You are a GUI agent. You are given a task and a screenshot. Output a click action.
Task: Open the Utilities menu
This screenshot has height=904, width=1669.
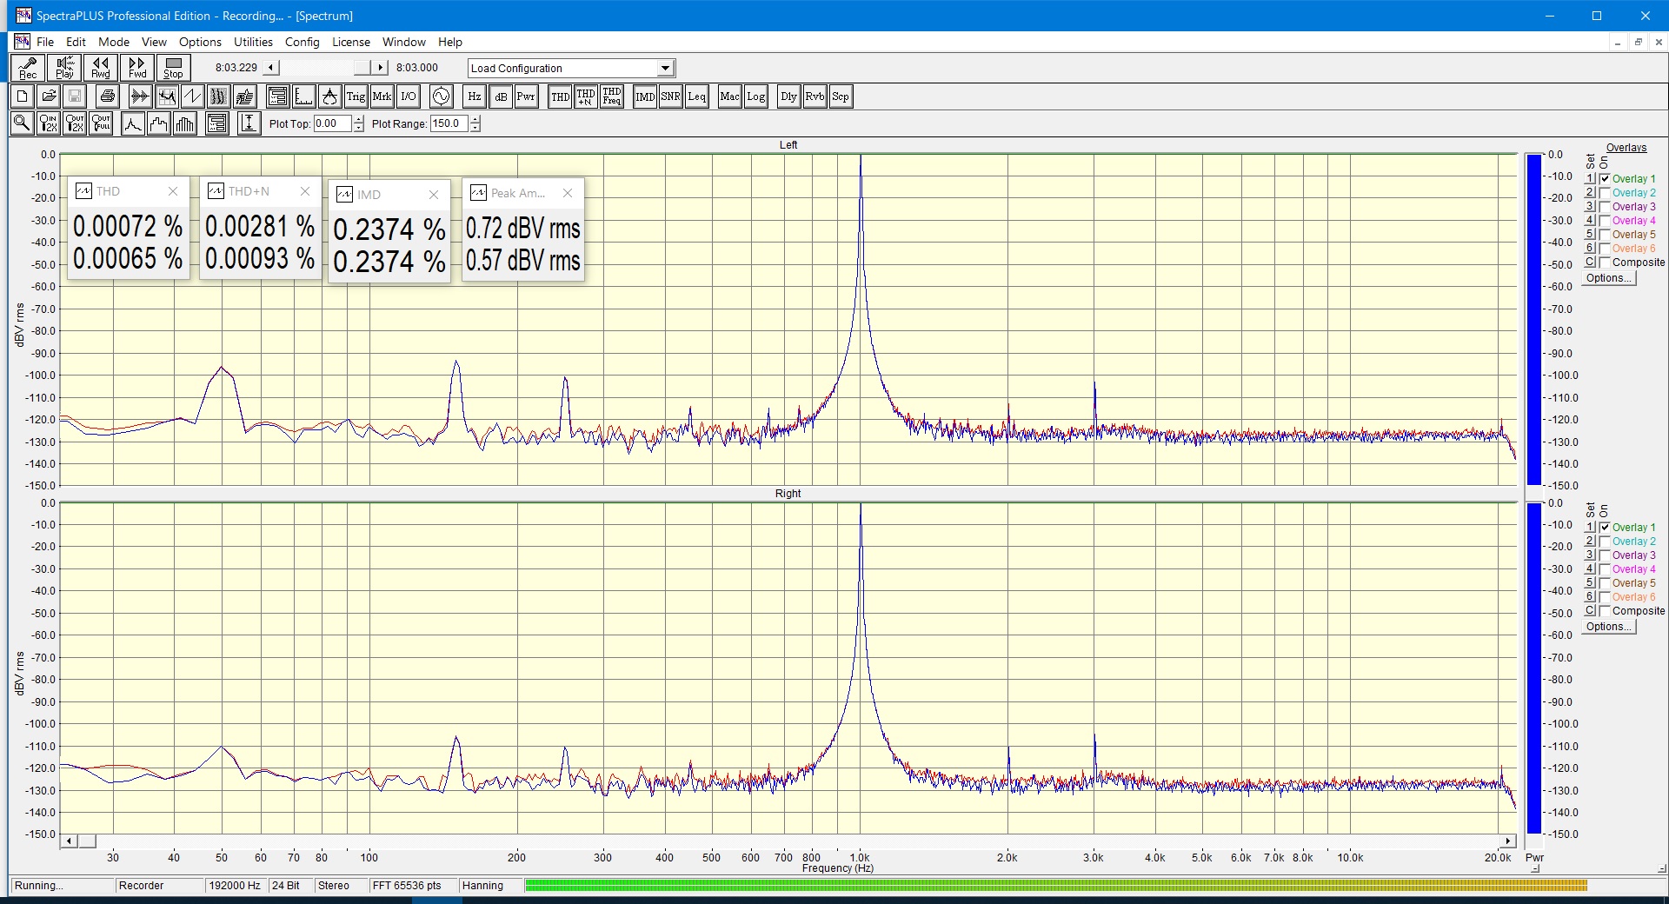click(x=253, y=42)
